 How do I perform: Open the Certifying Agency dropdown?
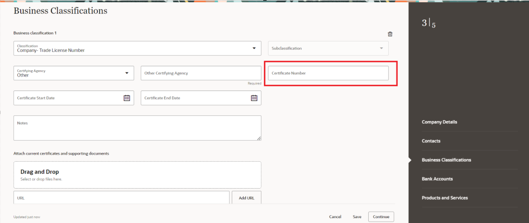pyautogui.click(x=127, y=73)
